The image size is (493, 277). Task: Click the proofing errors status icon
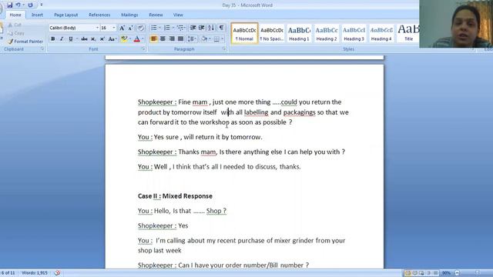[x=57, y=273]
